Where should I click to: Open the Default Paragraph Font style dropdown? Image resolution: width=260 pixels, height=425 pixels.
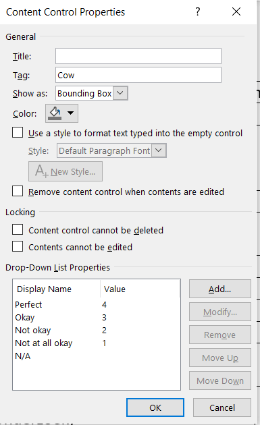click(x=159, y=150)
